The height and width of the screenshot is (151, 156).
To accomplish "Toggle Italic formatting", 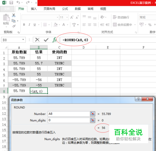I will (x=29, y=25).
